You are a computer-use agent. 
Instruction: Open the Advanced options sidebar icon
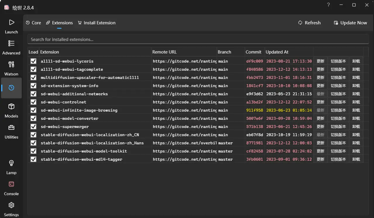[11, 43]
